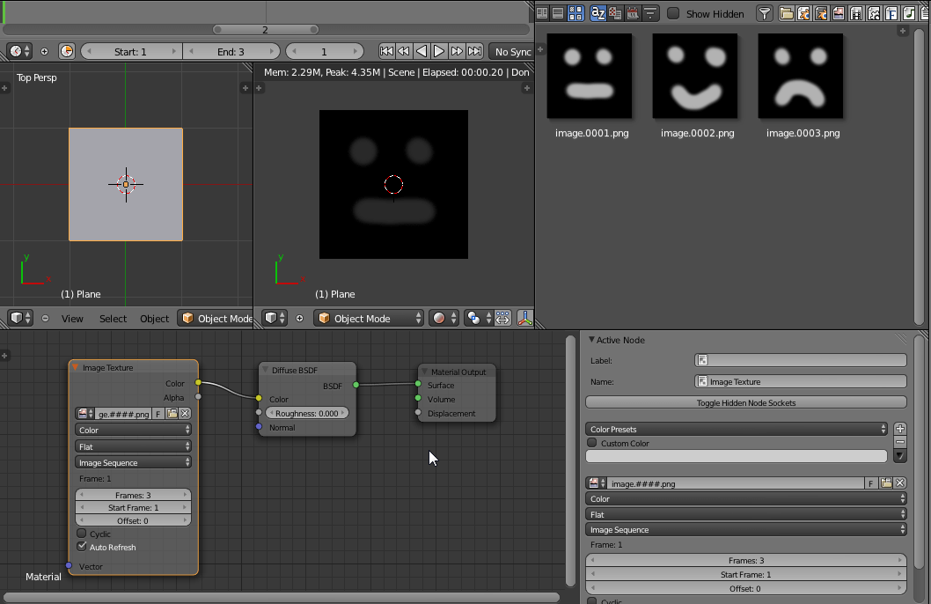This screenshot has height=604, width=931.
Task: Open Flat projection dropdown in node
Action: 133,446
